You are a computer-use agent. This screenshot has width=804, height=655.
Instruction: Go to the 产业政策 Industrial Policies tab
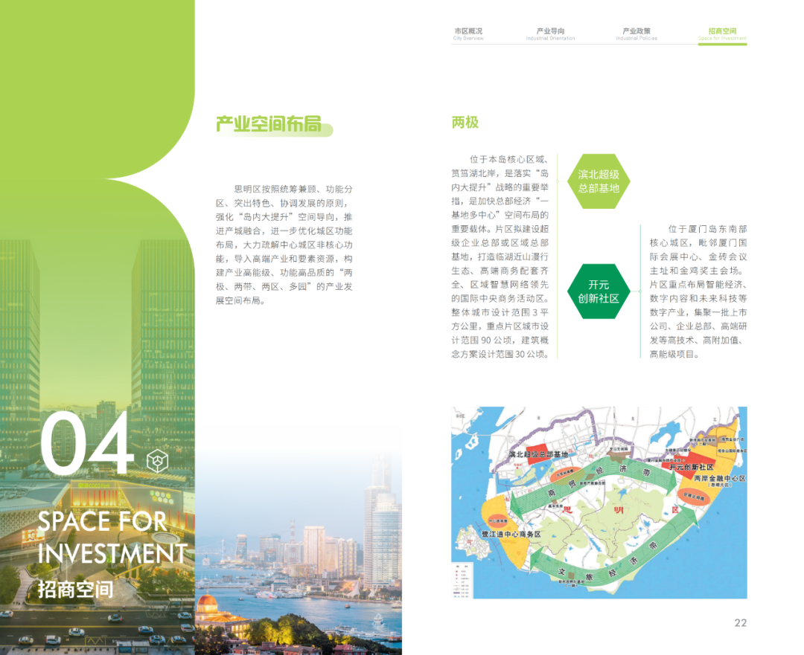tap(636, 33)
